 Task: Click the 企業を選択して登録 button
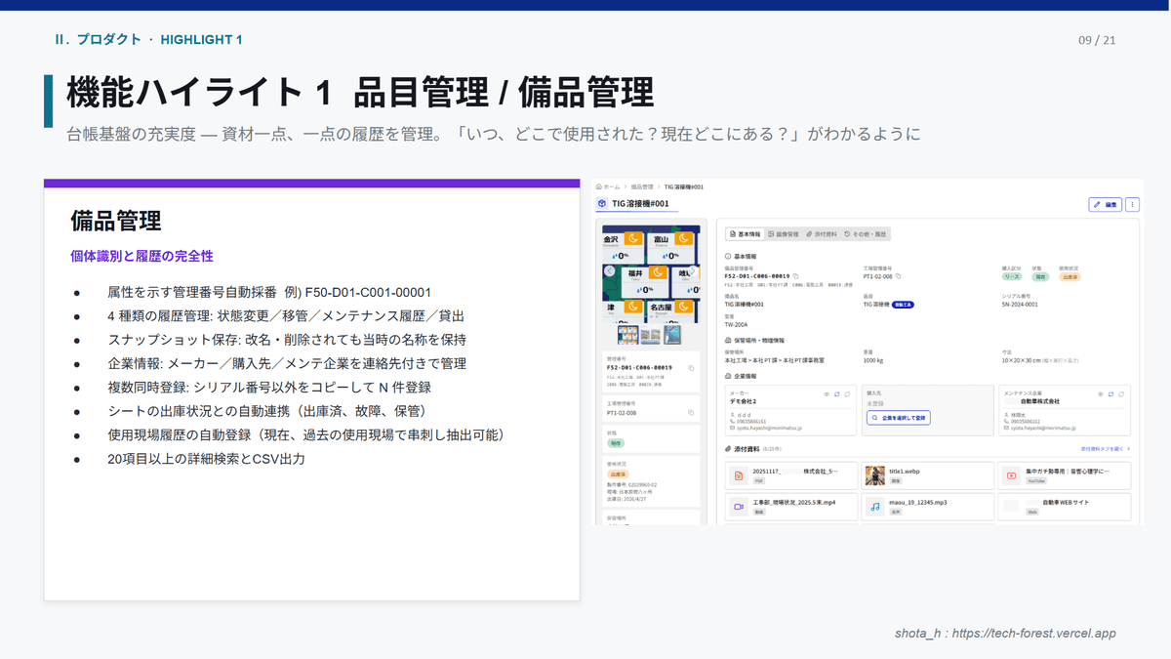(x=900, y=416)
